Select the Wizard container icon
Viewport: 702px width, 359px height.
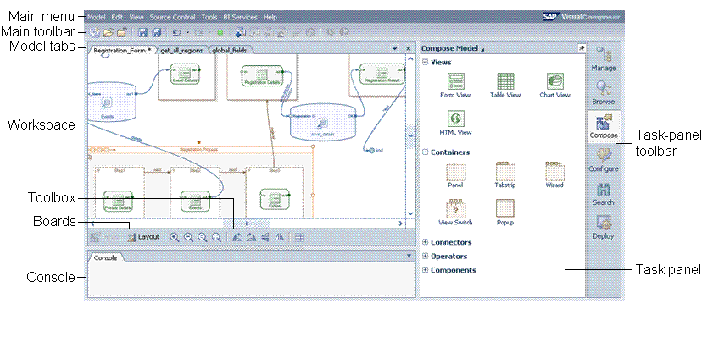click(554, 173)
